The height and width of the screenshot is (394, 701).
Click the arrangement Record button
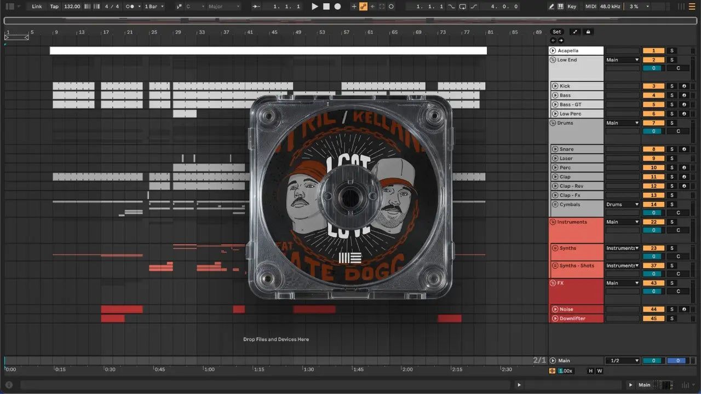(337, 7)
